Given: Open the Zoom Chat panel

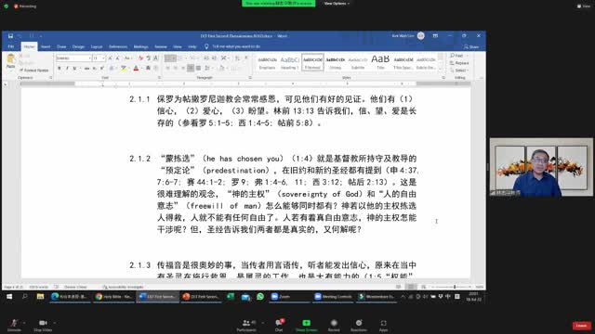Looking at the screenshot, I should click(279, 325).
